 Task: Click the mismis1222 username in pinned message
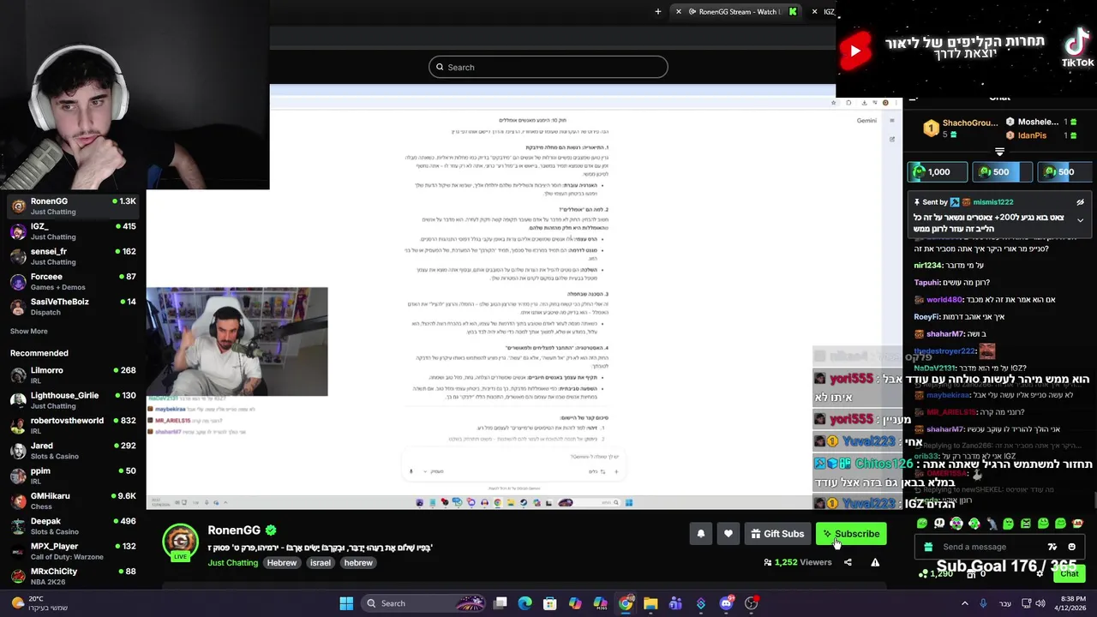click(x=992, y=202)
